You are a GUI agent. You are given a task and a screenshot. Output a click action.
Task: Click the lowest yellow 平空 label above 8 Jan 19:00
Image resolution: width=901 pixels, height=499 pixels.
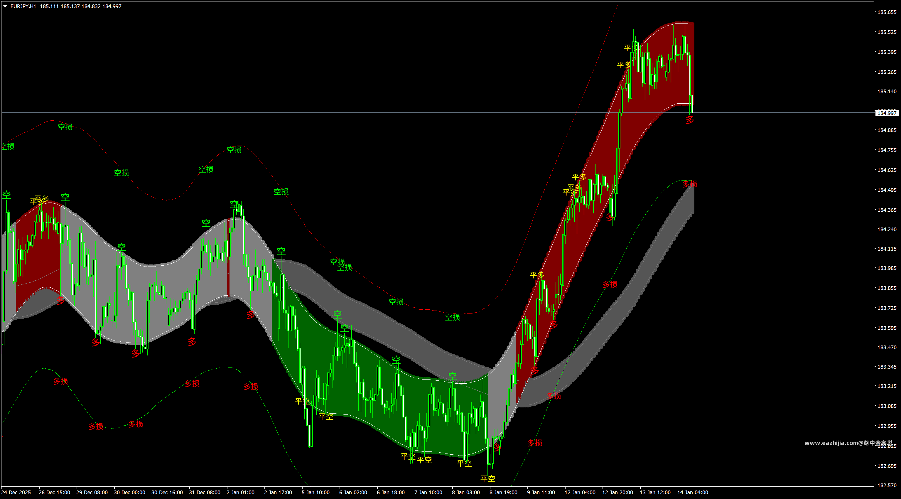tap(488, 478)
